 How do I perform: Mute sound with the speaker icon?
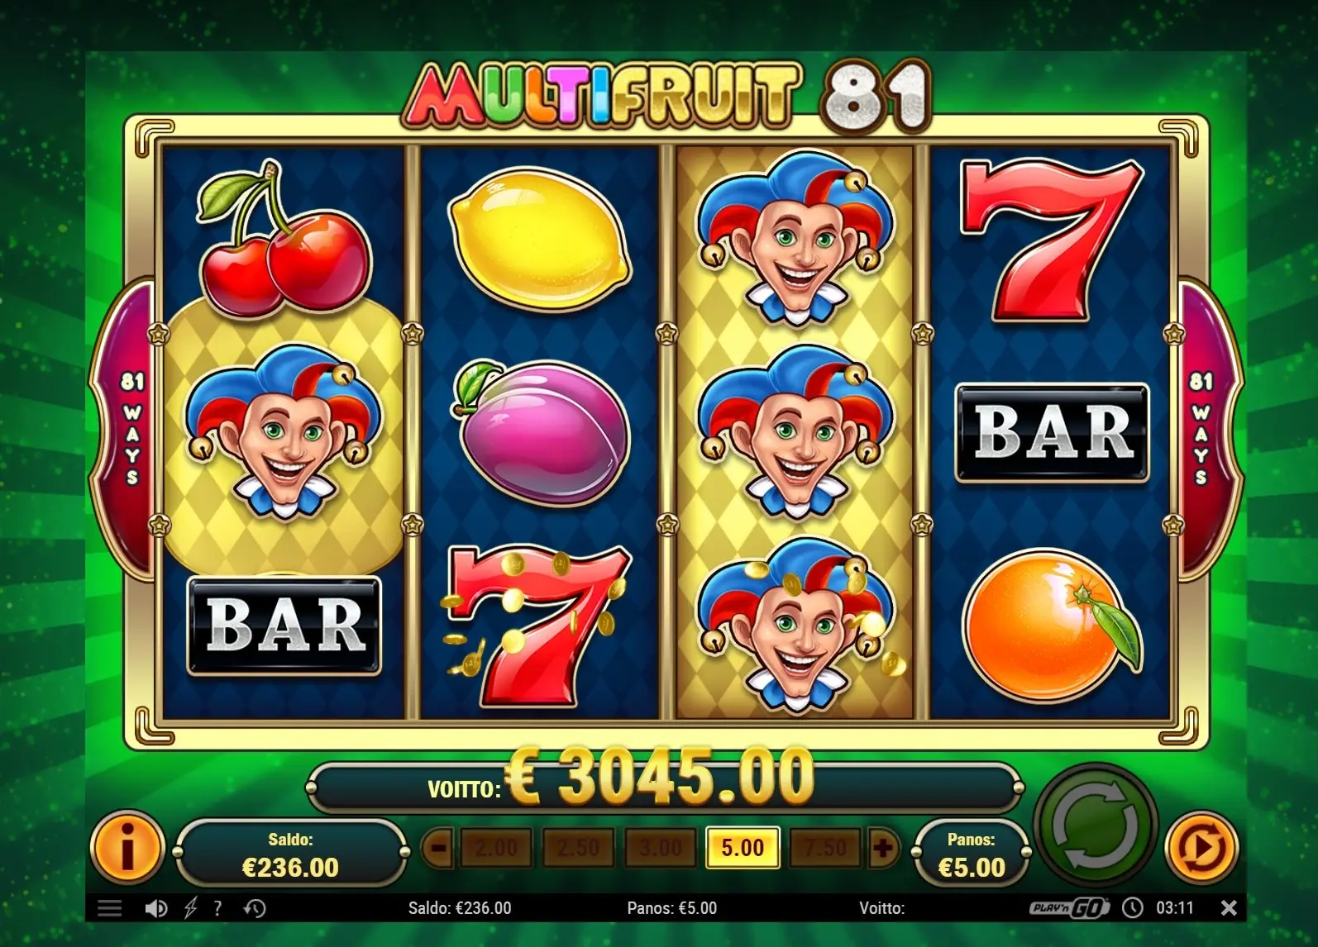pyautogui.click(x=155, y=909)
